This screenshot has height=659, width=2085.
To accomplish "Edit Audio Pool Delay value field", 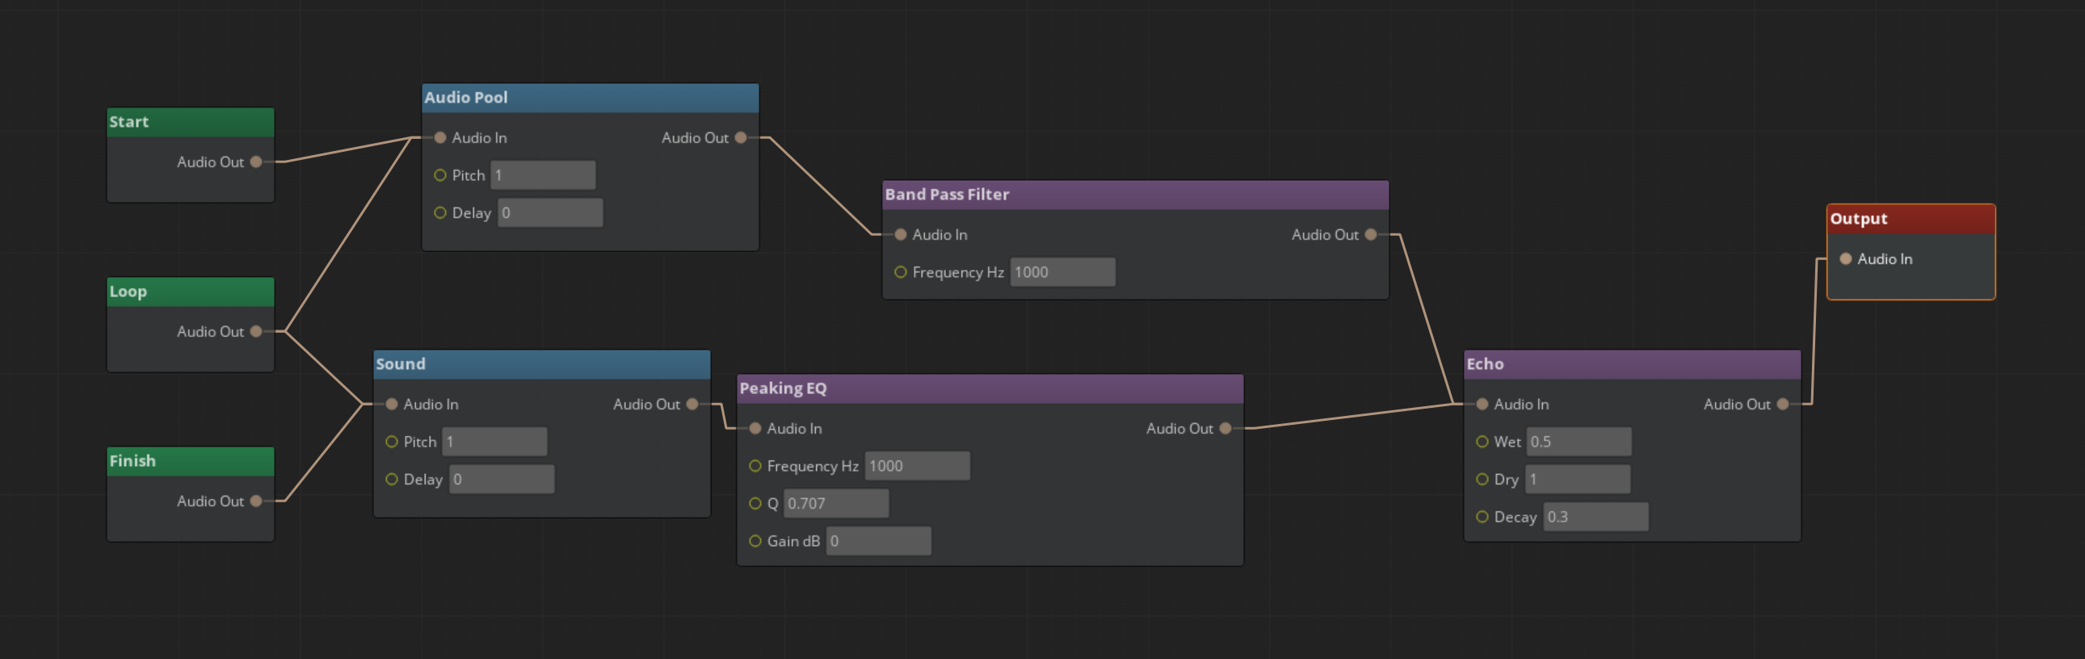I will point(550,213).
